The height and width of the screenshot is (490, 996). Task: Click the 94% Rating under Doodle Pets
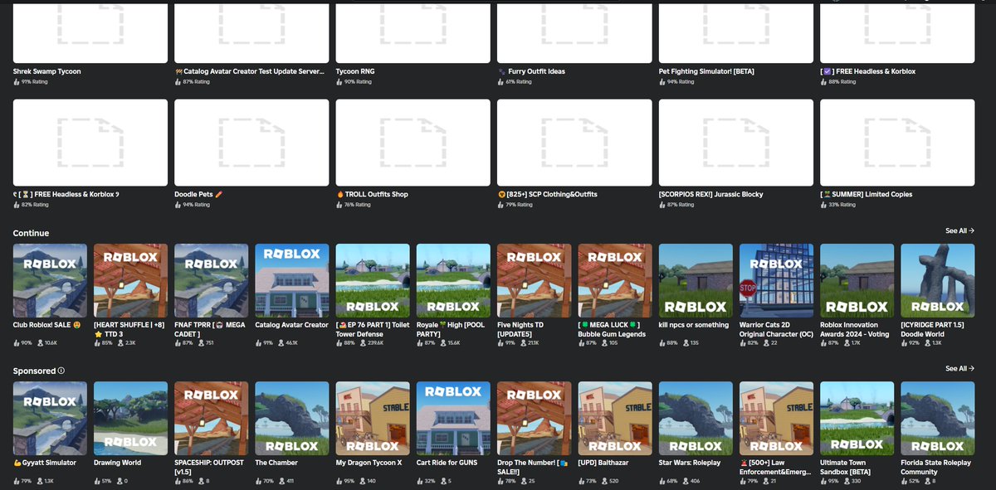pos(197,205)
